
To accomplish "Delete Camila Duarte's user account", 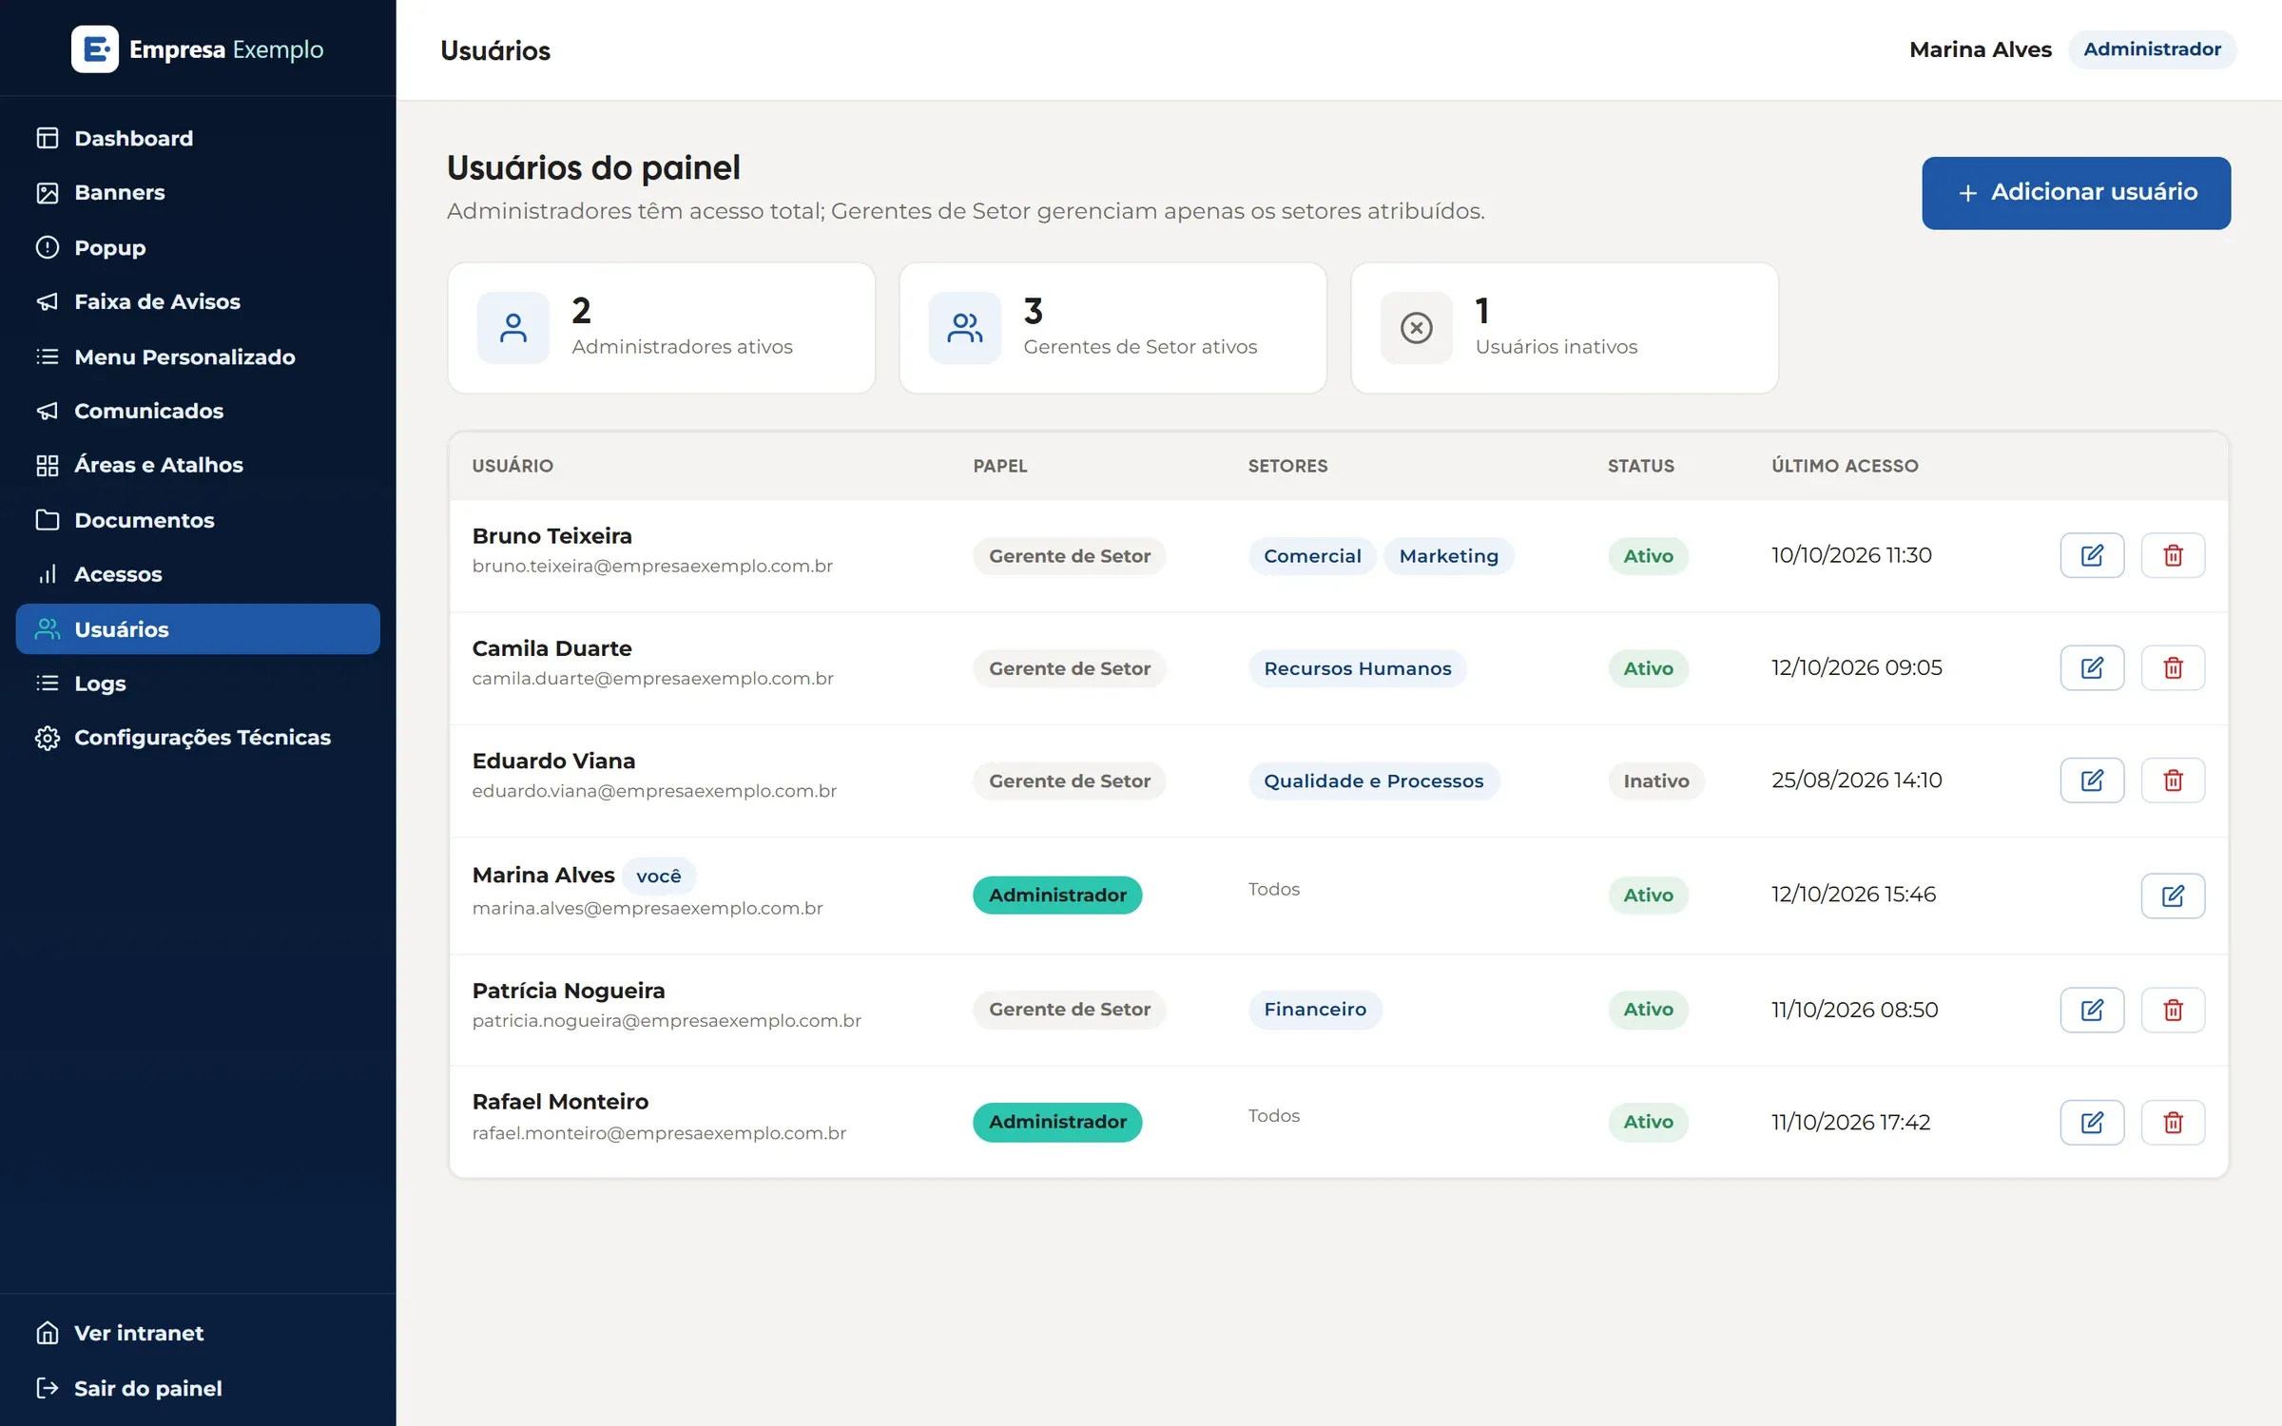I will coord(2173,667).
